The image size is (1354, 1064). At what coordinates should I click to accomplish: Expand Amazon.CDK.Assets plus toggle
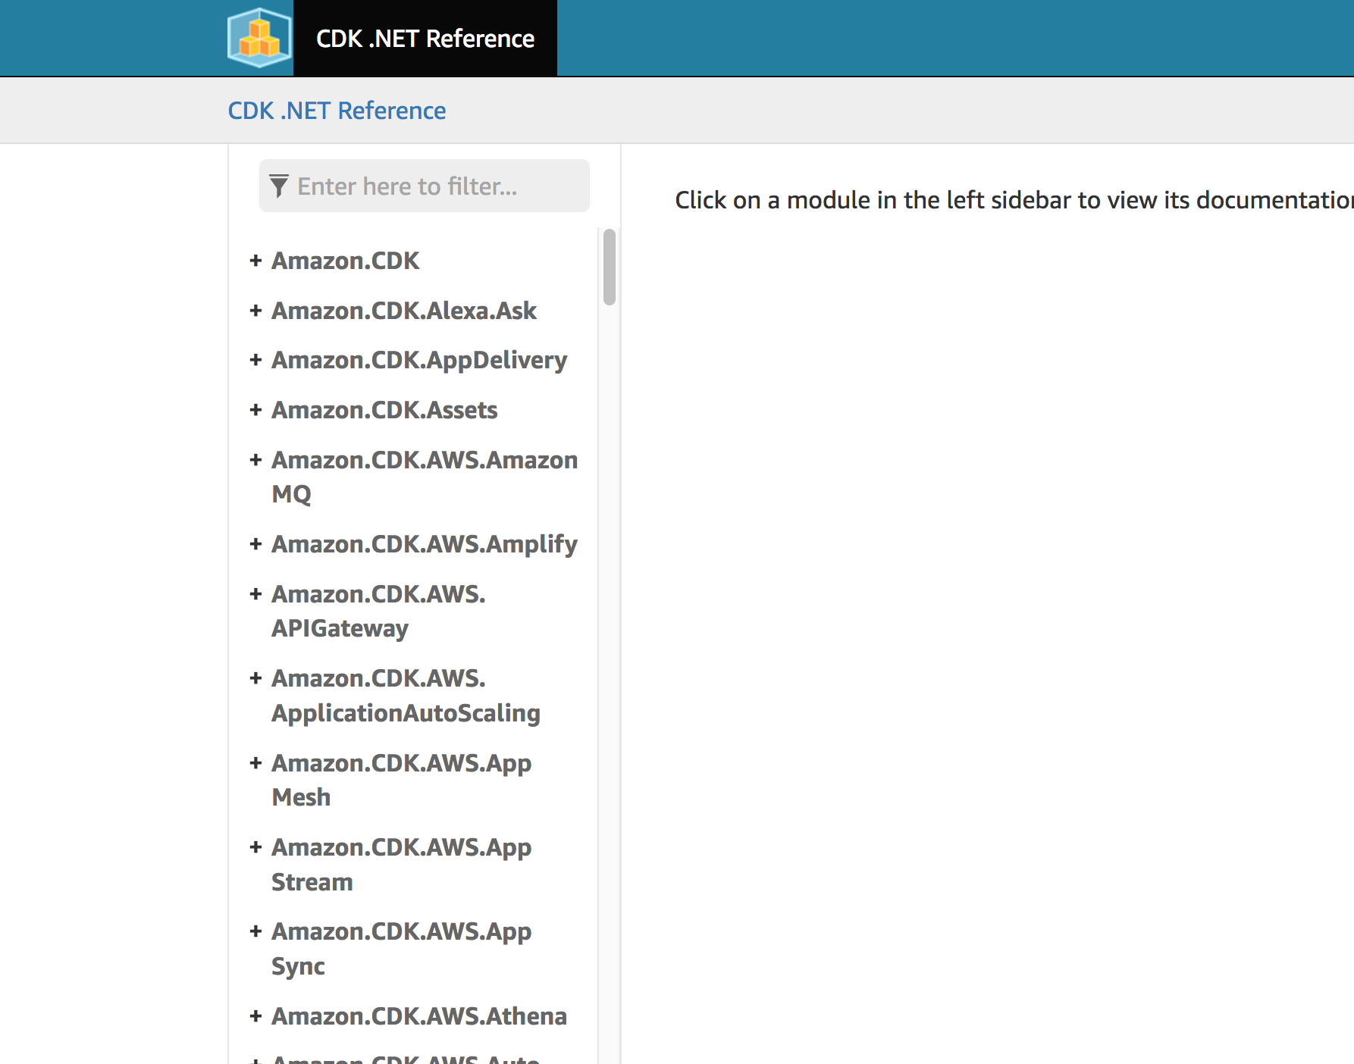pyautogui.click(x=255, y=410)
